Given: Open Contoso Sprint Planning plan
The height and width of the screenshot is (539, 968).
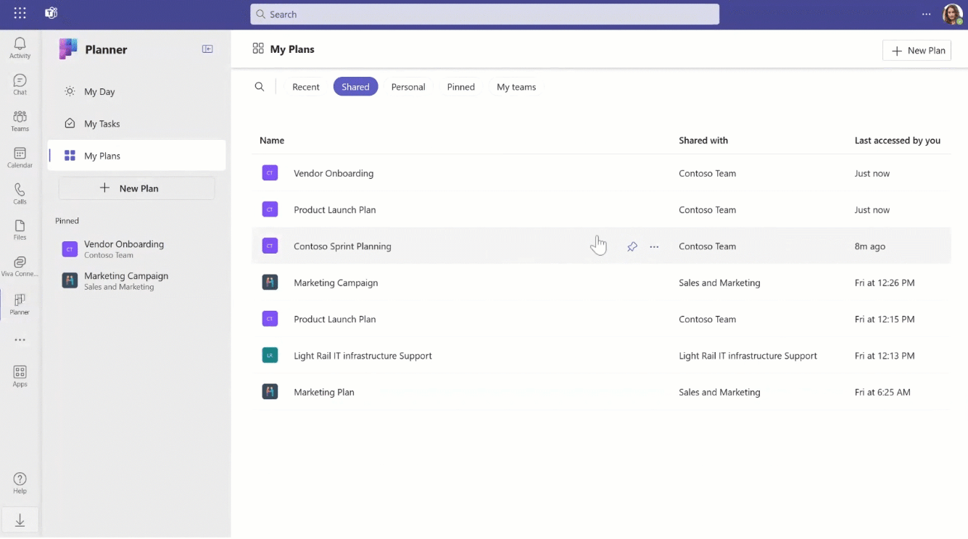Looking at the screenshot, I should [342, 246].
